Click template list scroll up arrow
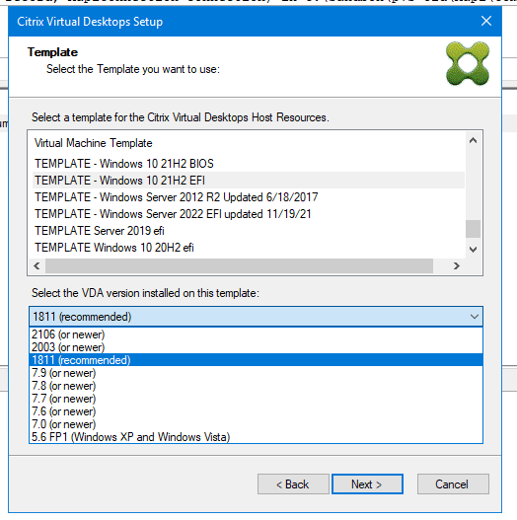Viewport: 517px width, 520px height. coord(474,141)
